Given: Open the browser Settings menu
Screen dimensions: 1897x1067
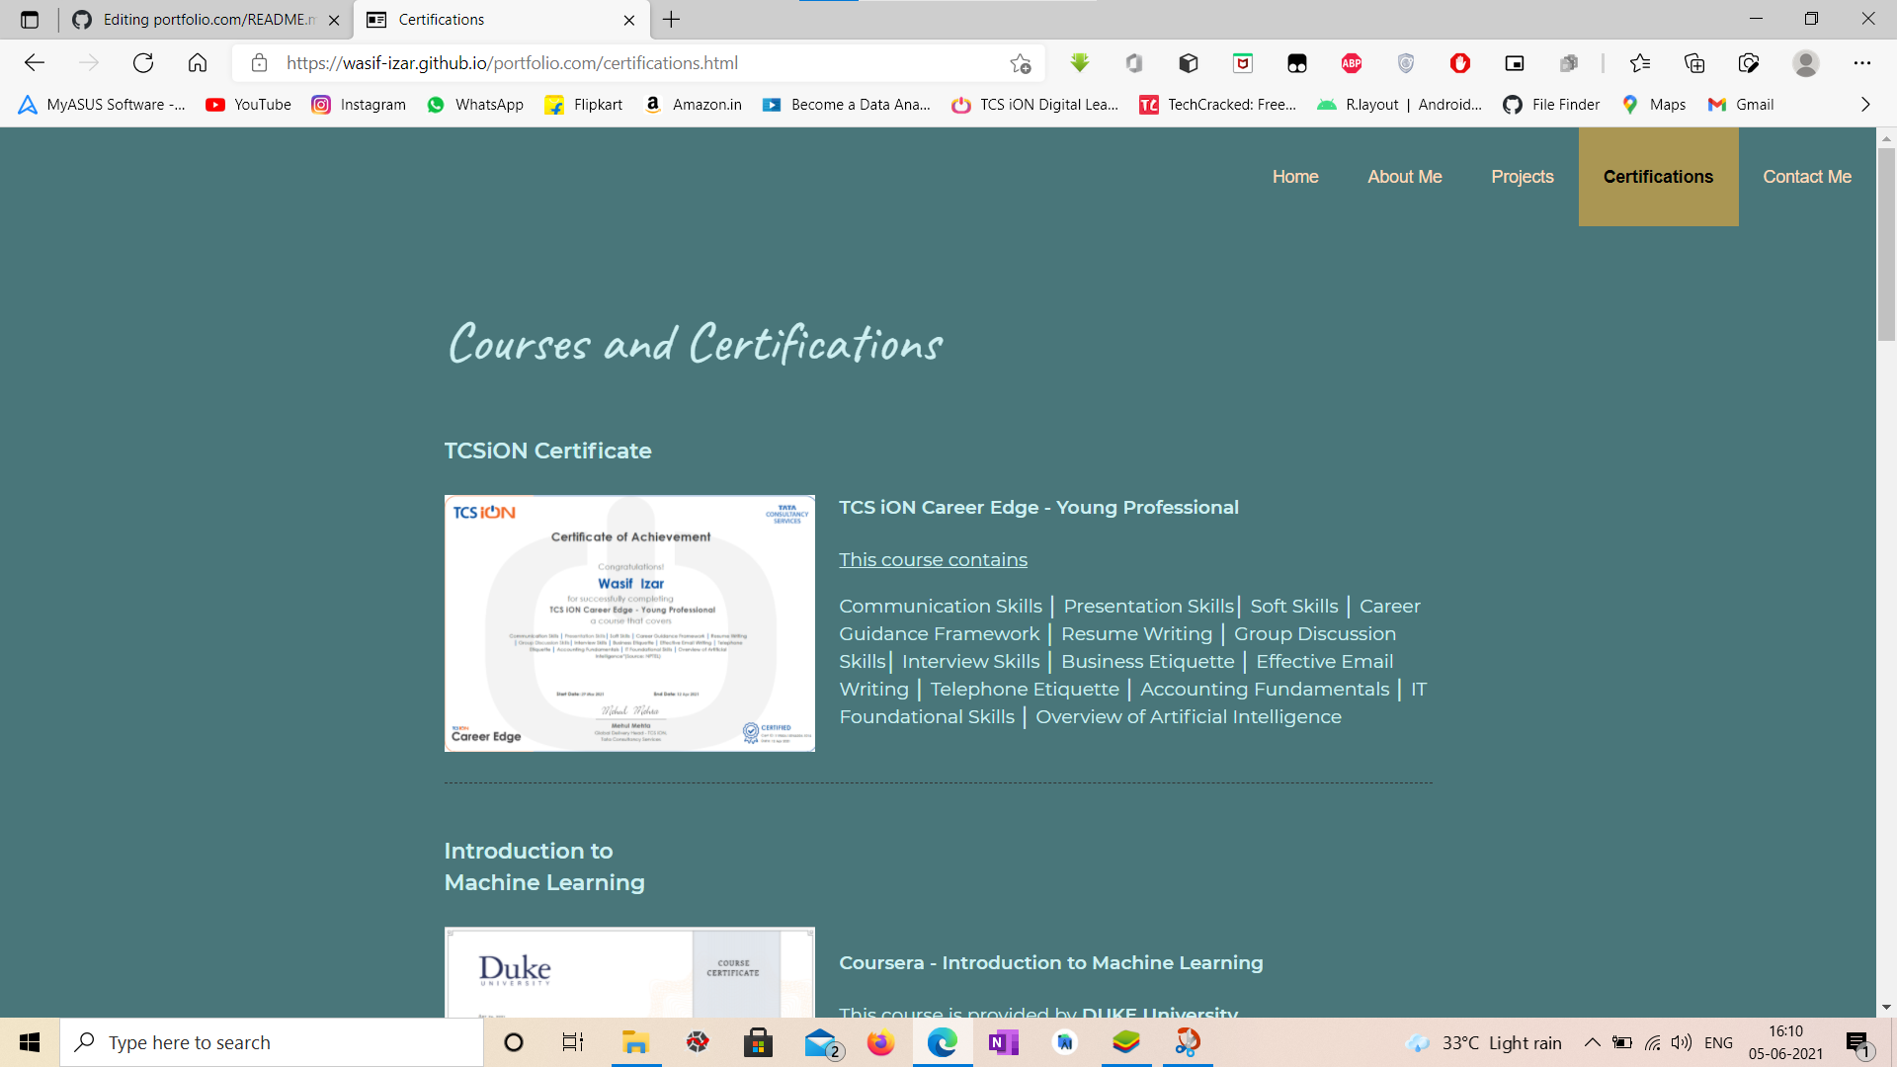Looking at the screenshot, I should [x=1863, y=62].
